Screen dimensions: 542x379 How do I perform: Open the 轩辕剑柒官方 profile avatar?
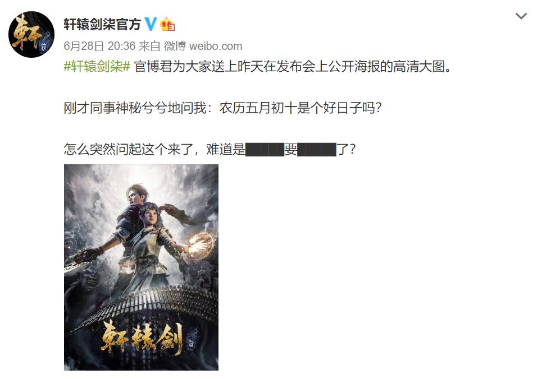click(x=31, y=35)
